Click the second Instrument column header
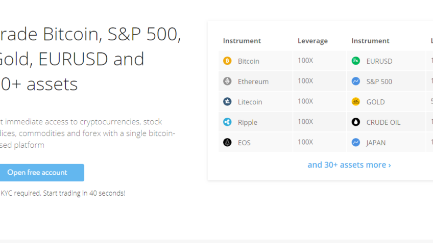 click(370, 41)
